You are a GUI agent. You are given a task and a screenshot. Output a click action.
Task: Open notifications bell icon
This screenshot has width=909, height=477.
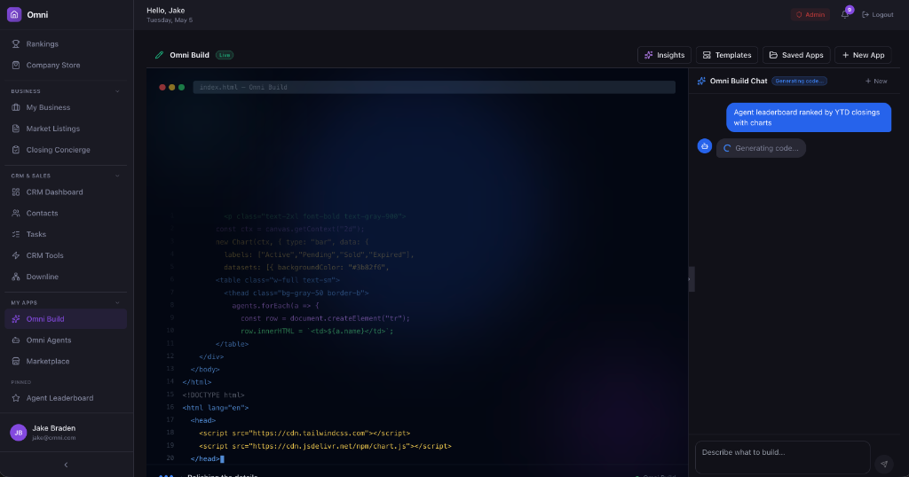845,14
